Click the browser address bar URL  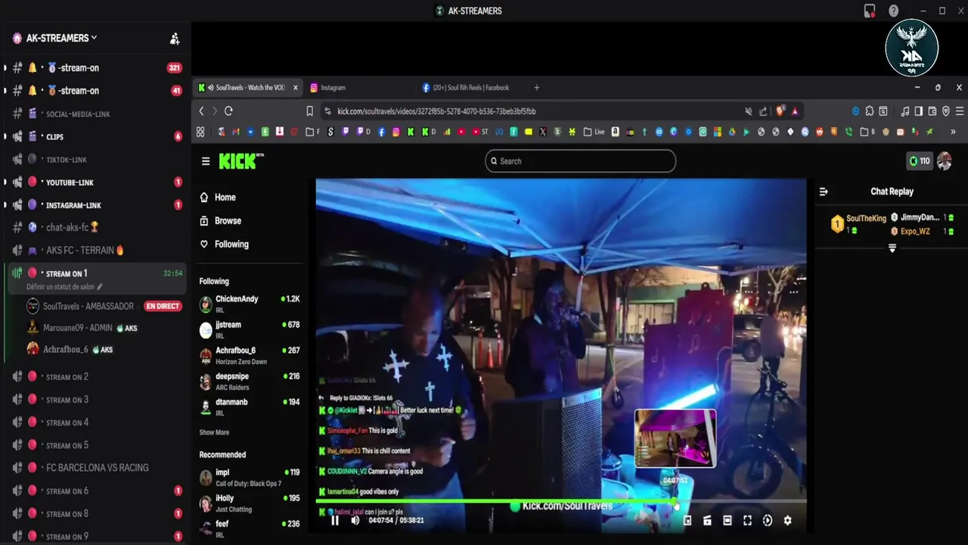pyautogui.click(x=436, y=111)
